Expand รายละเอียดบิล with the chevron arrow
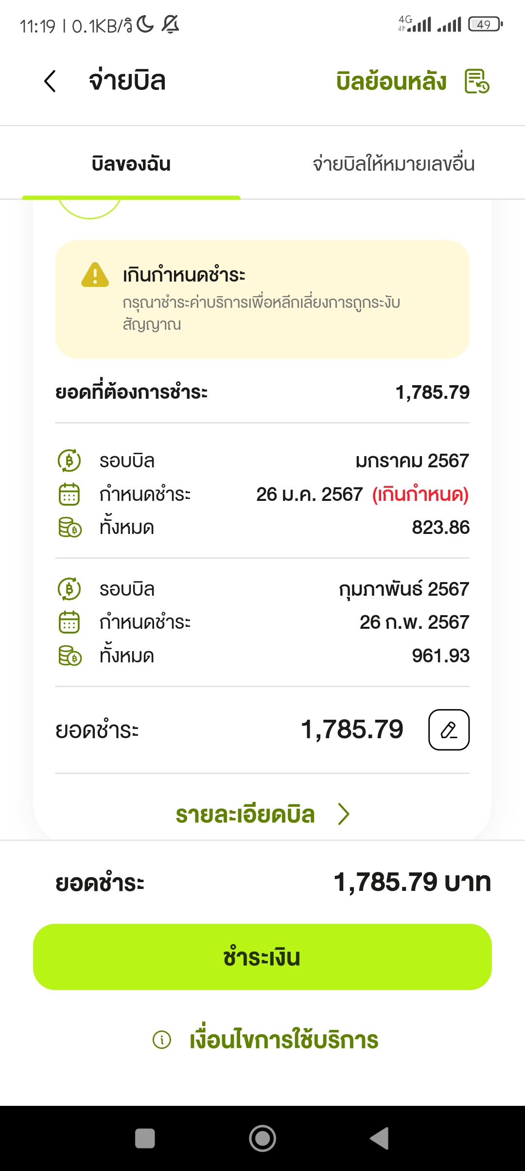 (x=344, y=814)
